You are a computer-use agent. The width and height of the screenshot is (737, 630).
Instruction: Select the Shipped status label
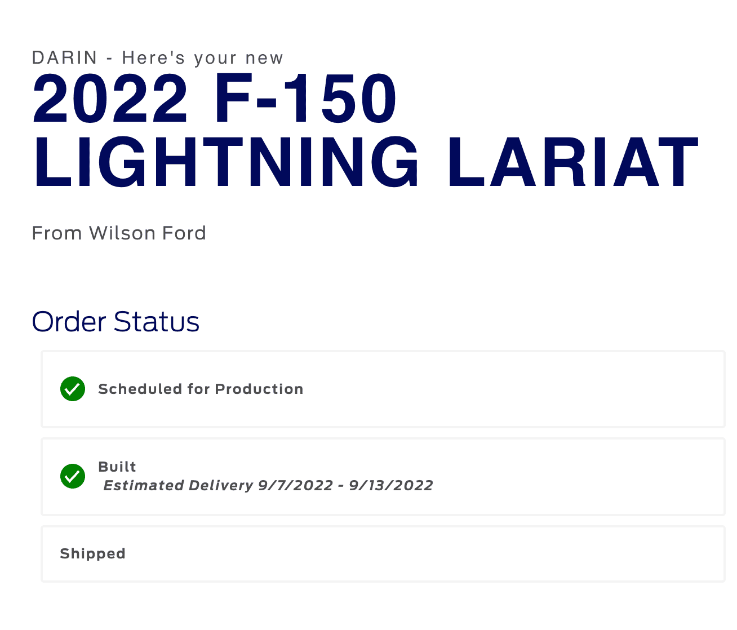(x=92, y=553)
